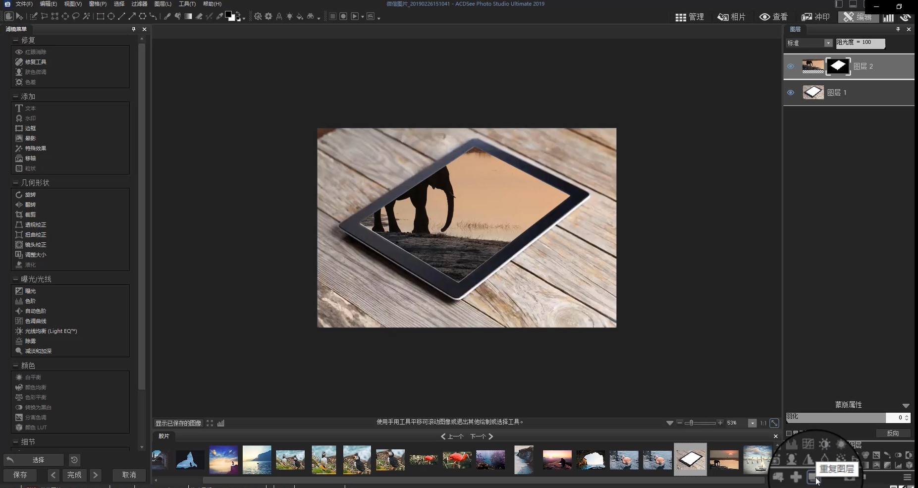Viewport: 918px width, 488px height.
Task: Select the Arrow drawing tool
Action: (x=132, y=16)
